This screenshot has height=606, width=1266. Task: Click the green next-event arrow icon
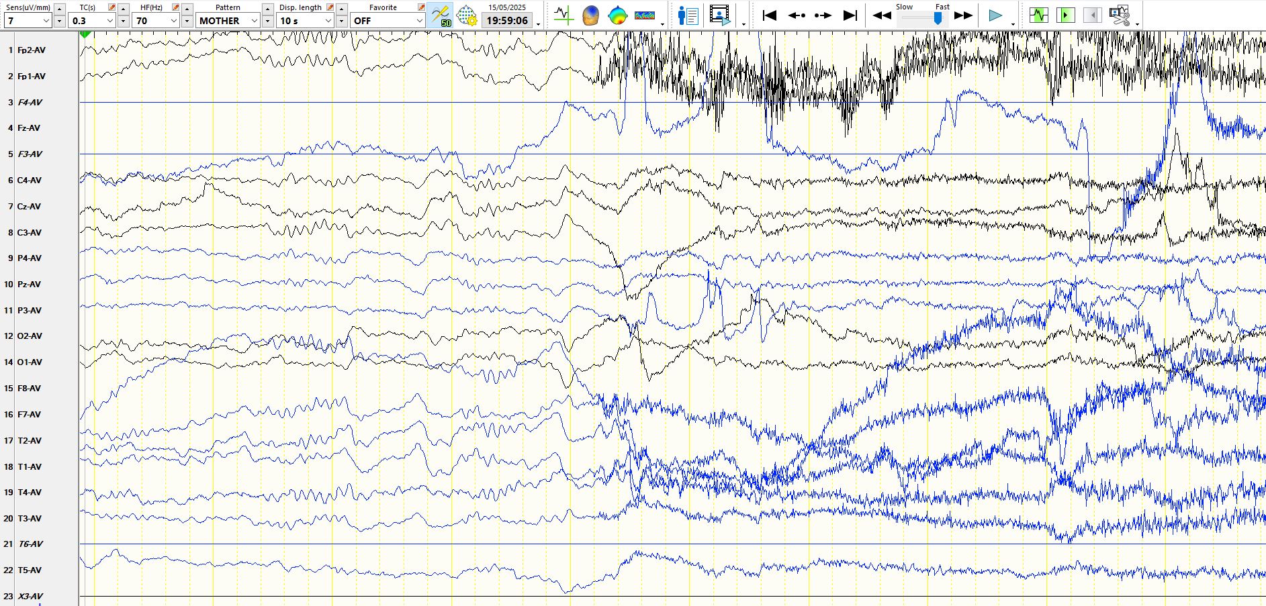point(1066,15)
